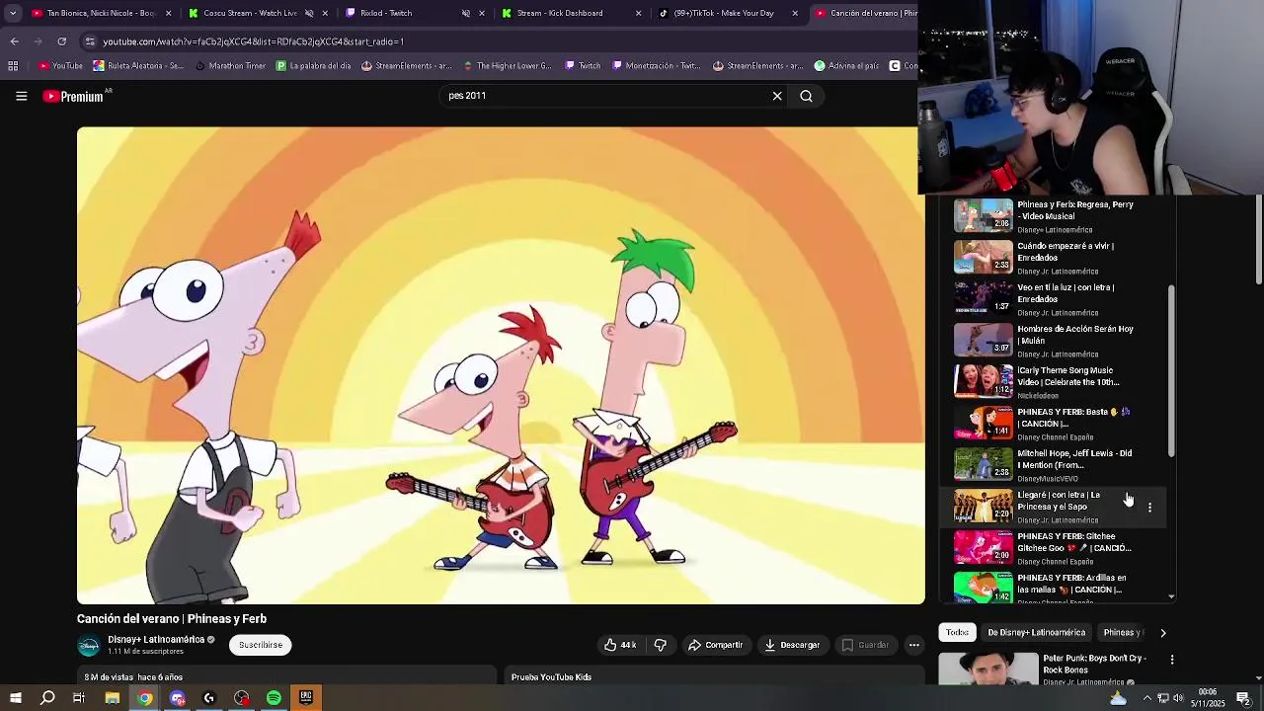Open the tab search dropdown arrow
The width and height of the screenshot is (1264, 711).
pos(13,13)
